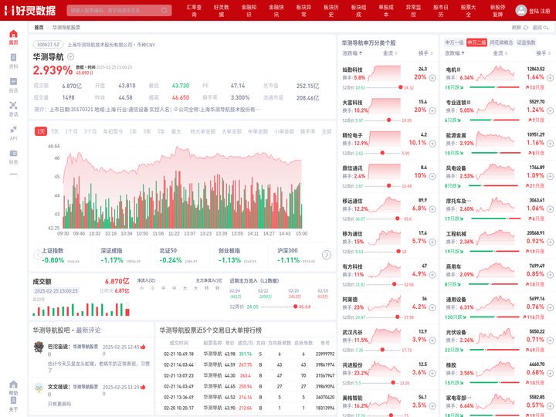The height and width of the screenshot is (417, 556).
Task: Click the 刷新 refresh button
Action: point(520,27)
